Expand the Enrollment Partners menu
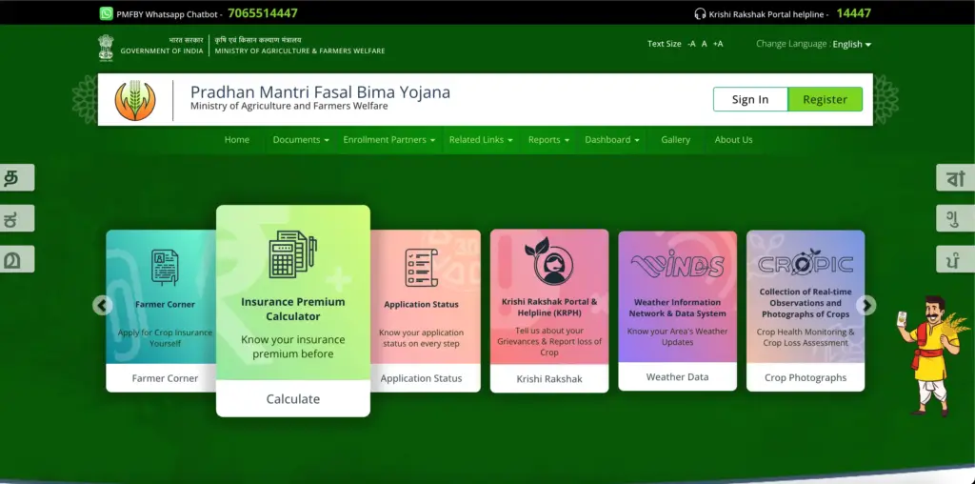 [389, 140]
